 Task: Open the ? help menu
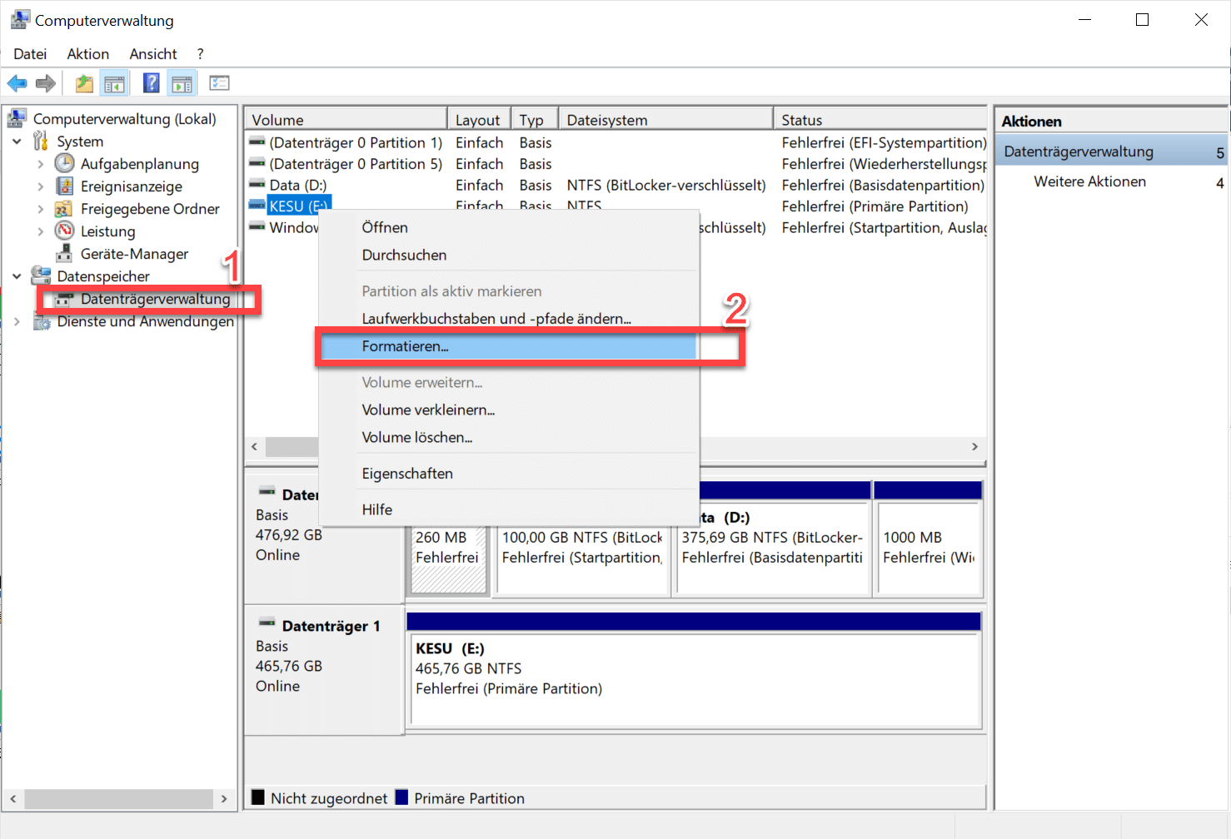pos(200,54)
